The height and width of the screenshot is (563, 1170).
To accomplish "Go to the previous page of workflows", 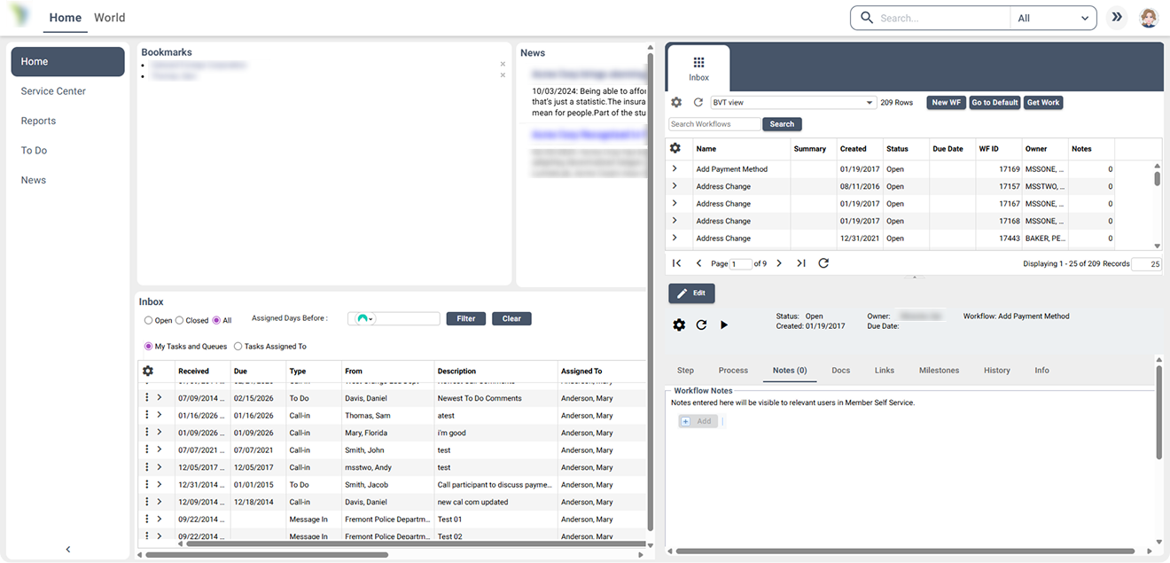I will click(x=698, y=263).
